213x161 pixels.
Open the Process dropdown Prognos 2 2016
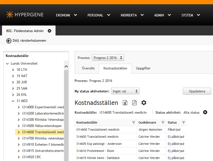pos(108,58)
